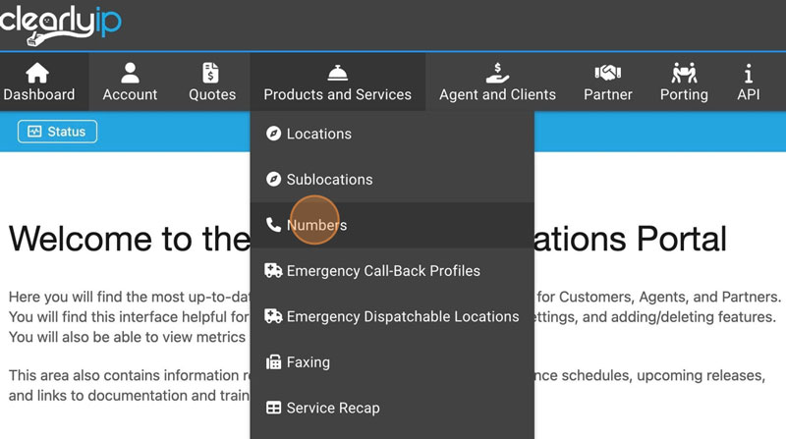Click the fax machine icon beside Faxing
The image size is (786, 439).
(273, 362)
